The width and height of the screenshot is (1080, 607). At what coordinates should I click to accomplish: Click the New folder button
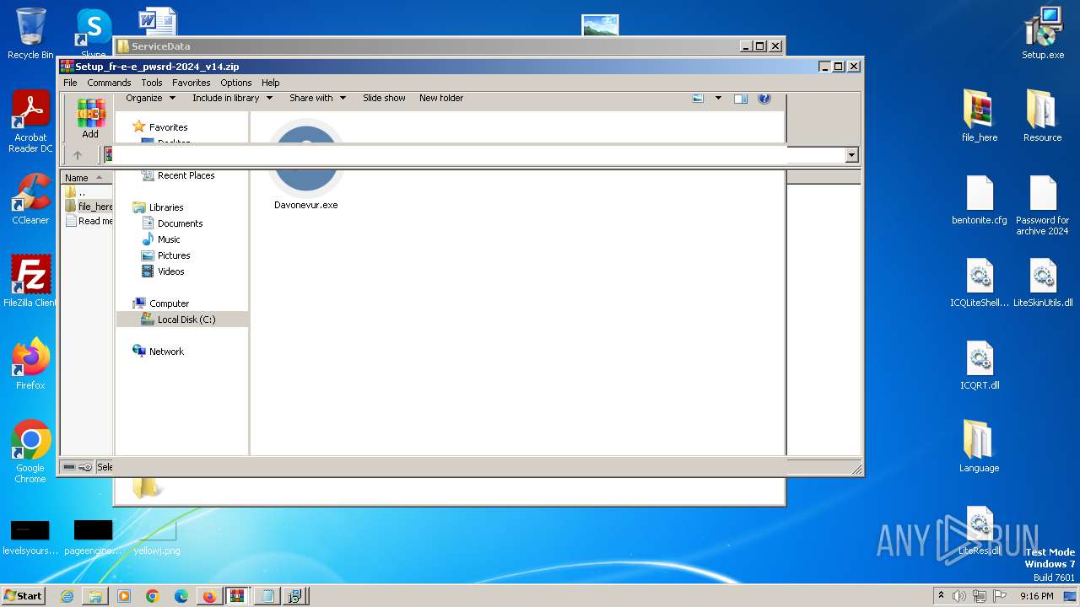441,98
